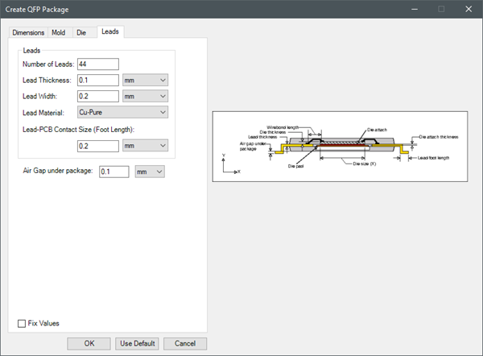Click the Use Default button
The image size is (483, 356).
tap(136, 343)
